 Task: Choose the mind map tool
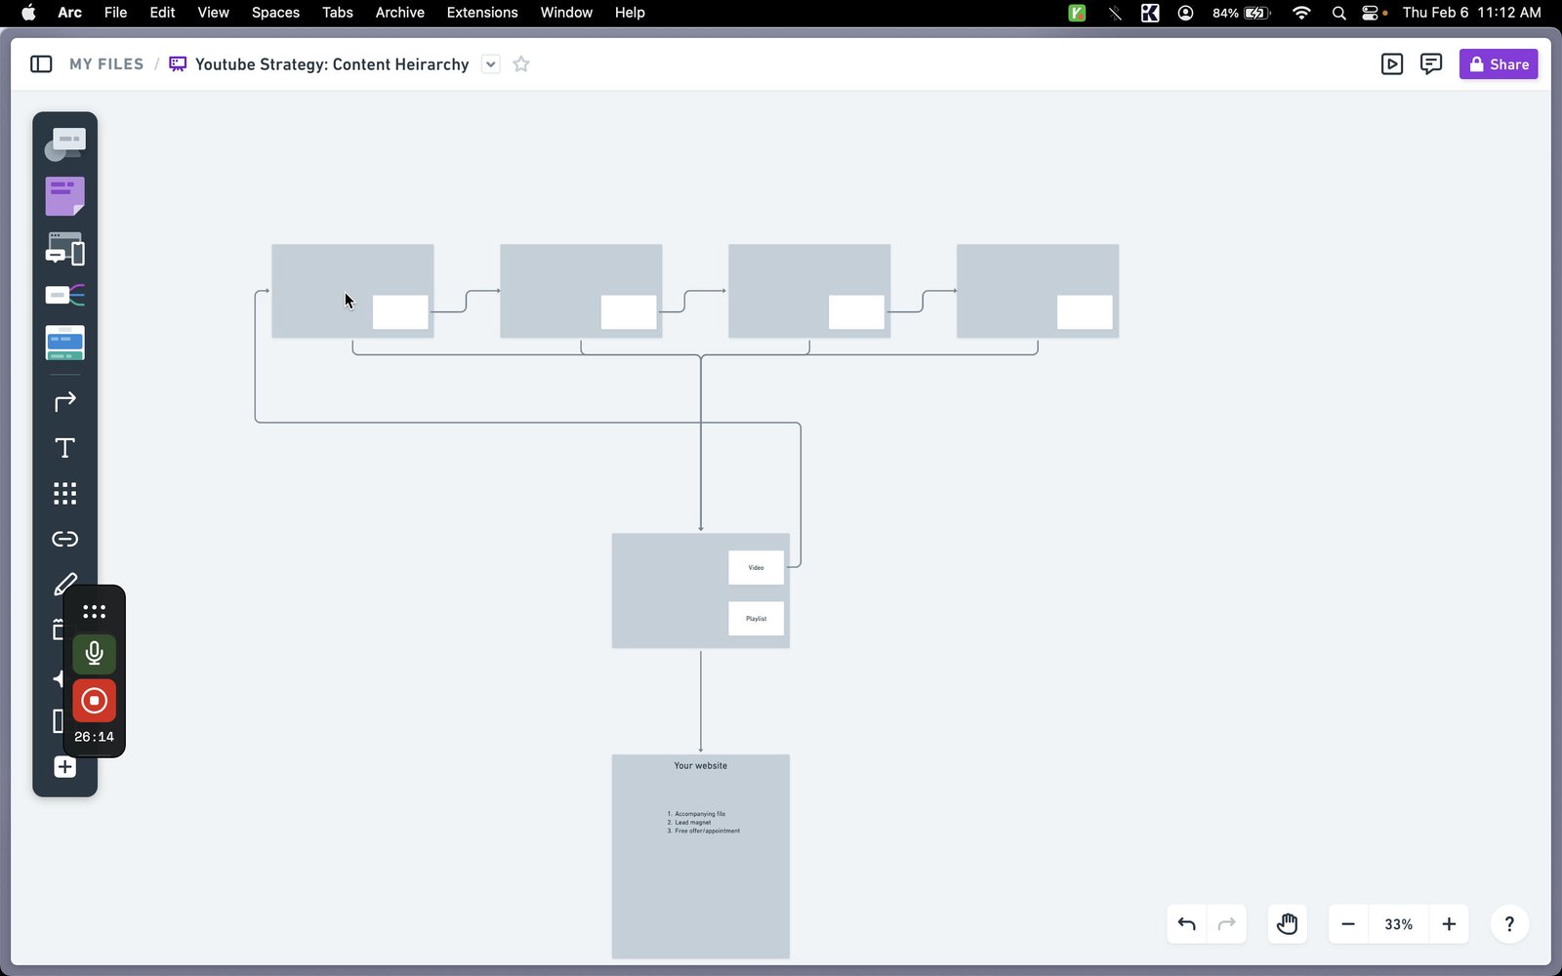tap(64, 295)
